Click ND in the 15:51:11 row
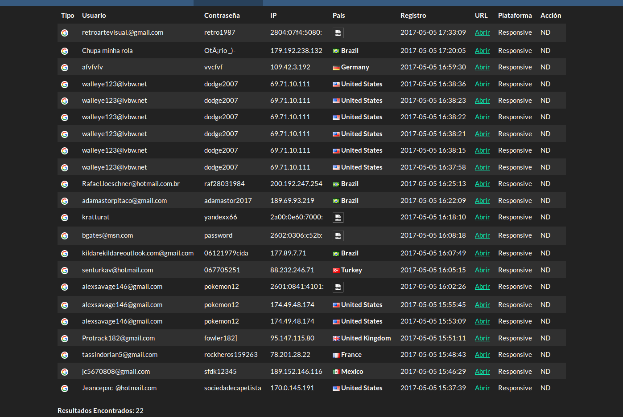Viewport: 623px width, 417px height. (545, 338)
